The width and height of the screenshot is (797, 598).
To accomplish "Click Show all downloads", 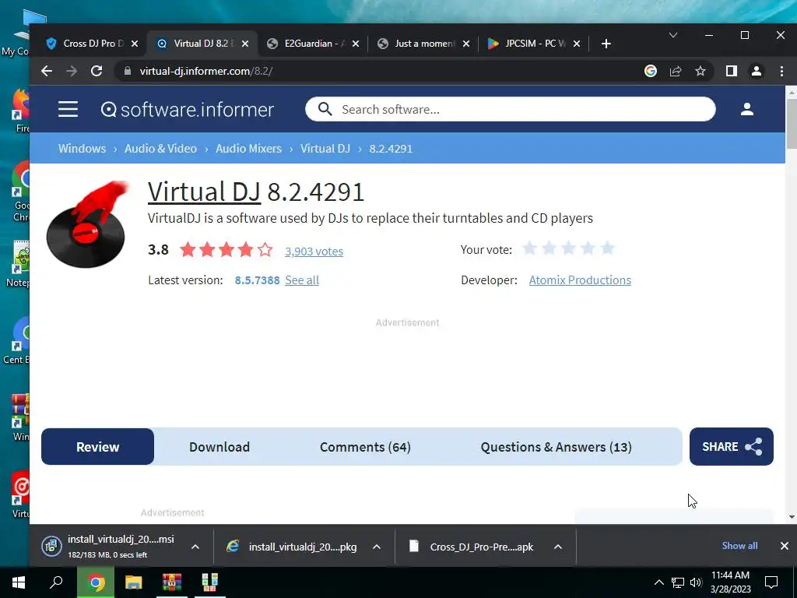I will point(739,546).
